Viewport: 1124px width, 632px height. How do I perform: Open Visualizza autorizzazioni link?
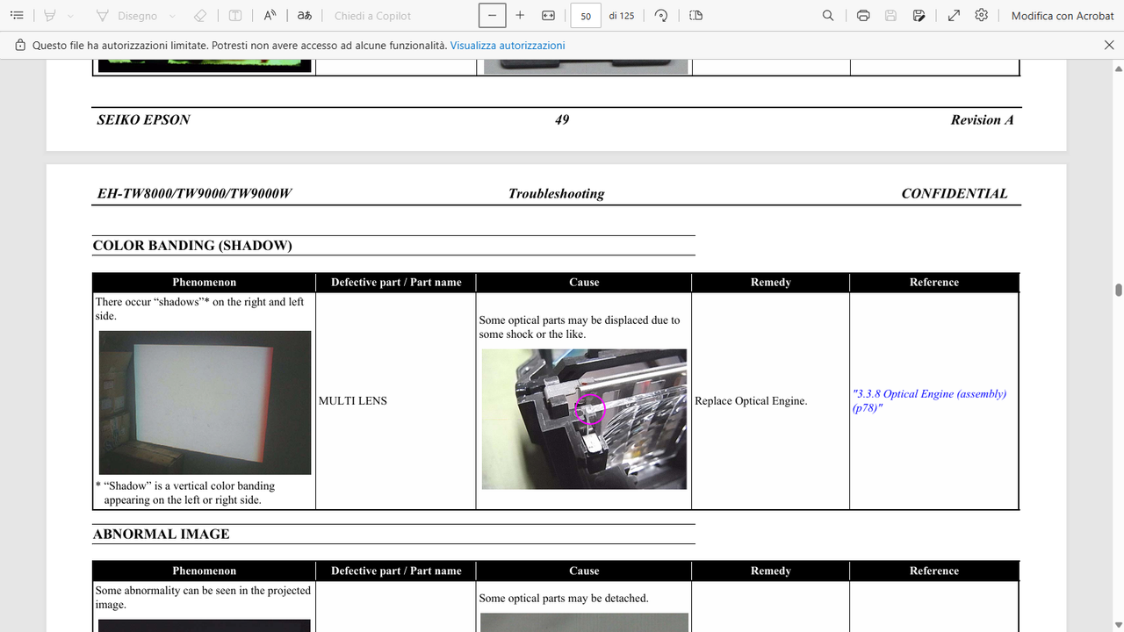(508, 46)
